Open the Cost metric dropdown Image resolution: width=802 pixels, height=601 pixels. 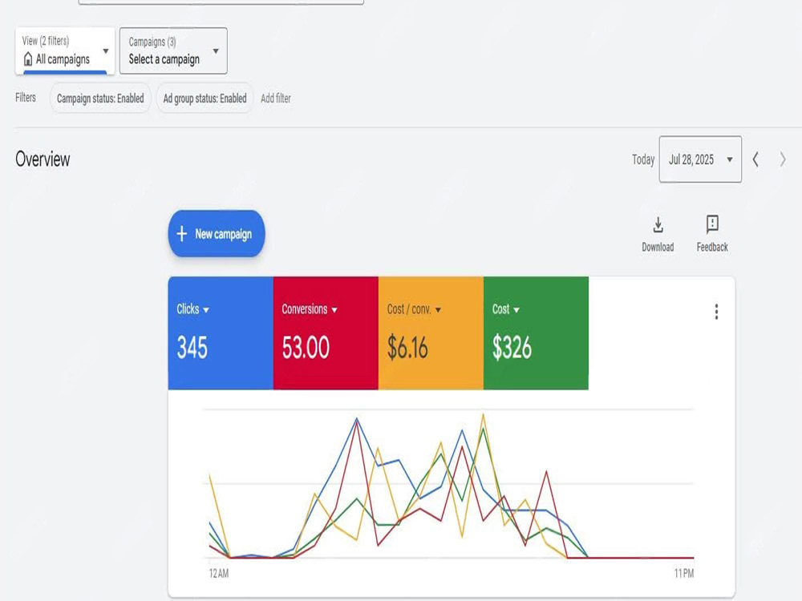(506, 309)
